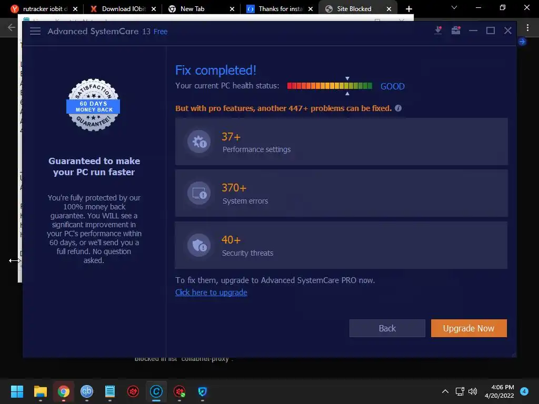Viewport: 539px width, 404px height.
Task: Click the Performance settings gear icon
Action: [x=199, y=142]
